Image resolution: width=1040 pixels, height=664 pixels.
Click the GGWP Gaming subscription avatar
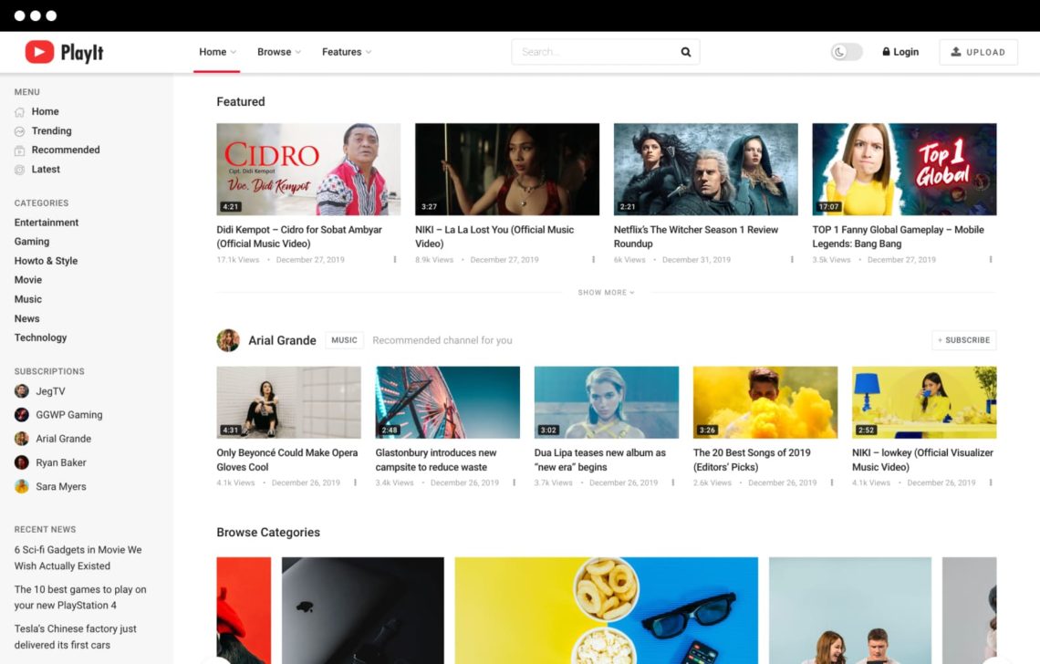[x=21, y=414]
